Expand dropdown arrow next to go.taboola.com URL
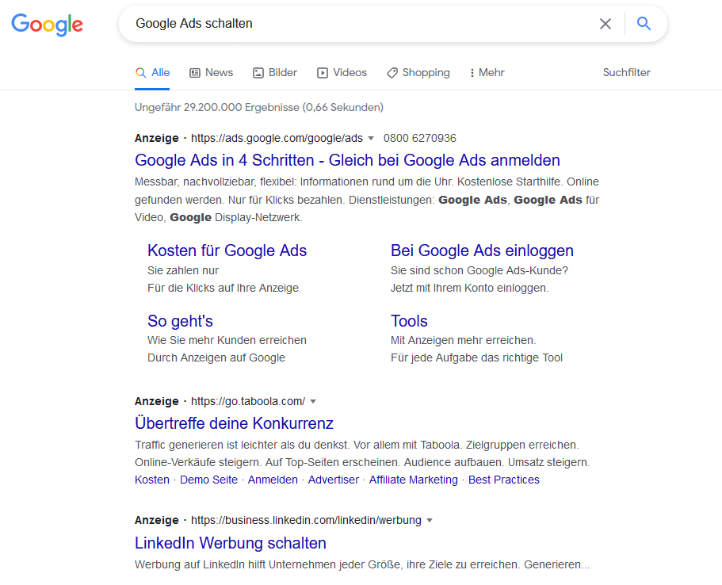Screen dimensions: 722x585 (313, 401)
